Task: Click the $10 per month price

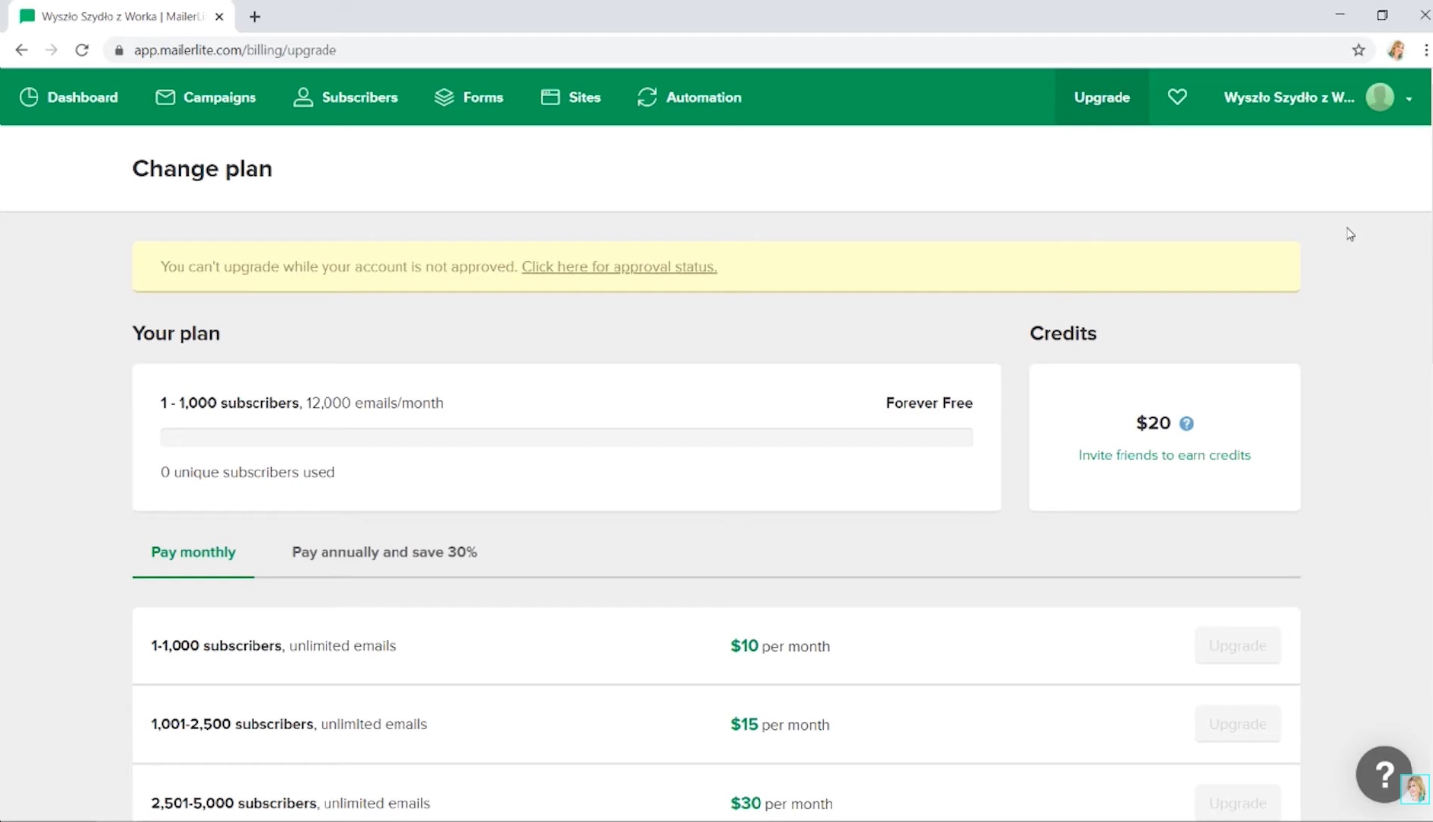Action: (x=780, y=646)
